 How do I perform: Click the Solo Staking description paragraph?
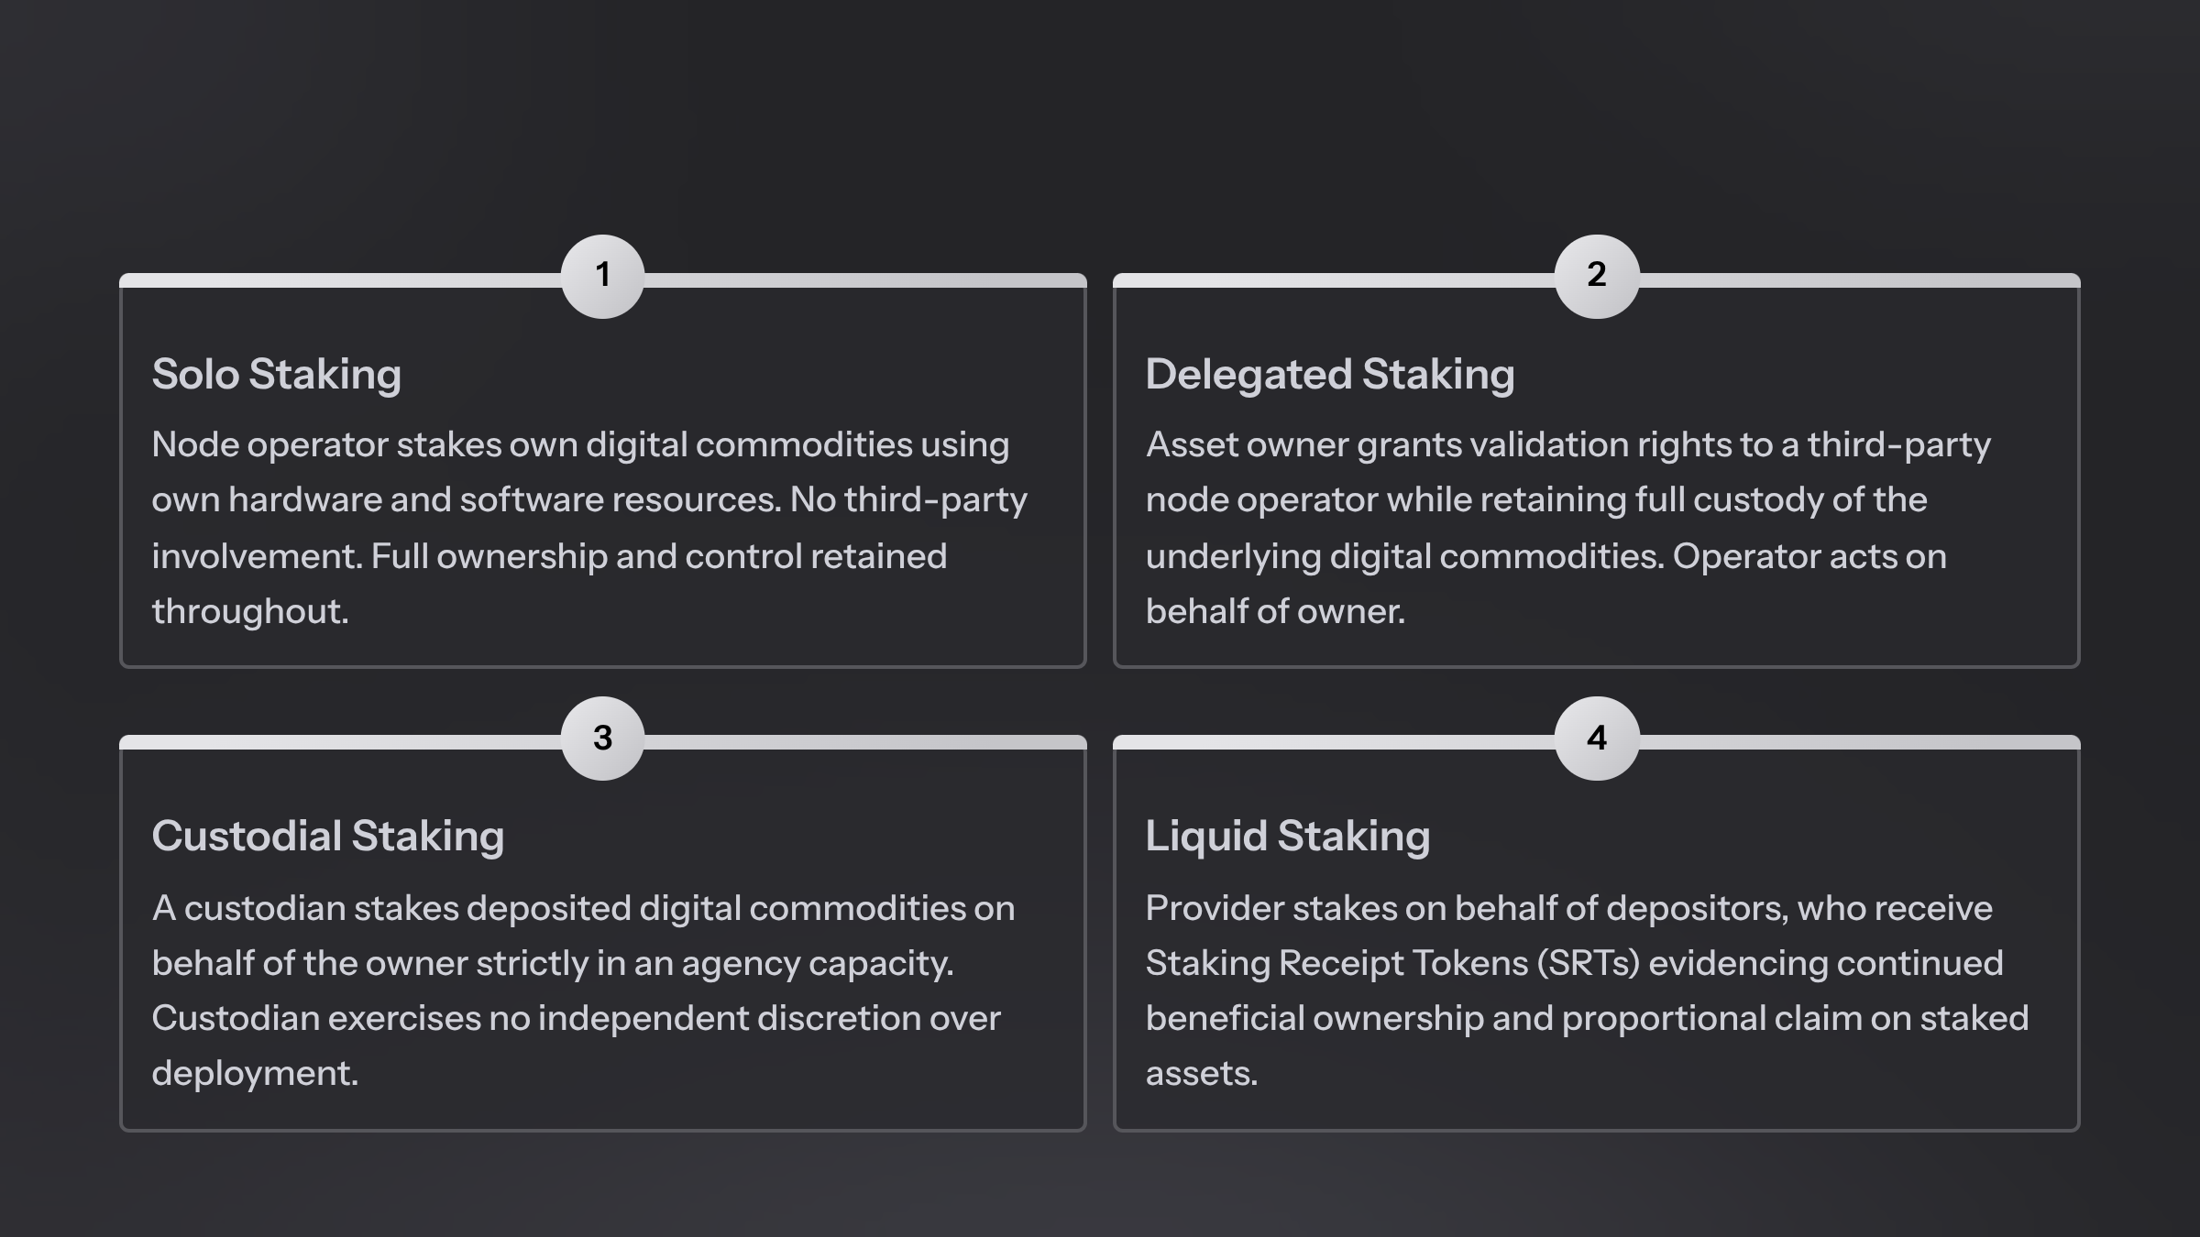589,528
